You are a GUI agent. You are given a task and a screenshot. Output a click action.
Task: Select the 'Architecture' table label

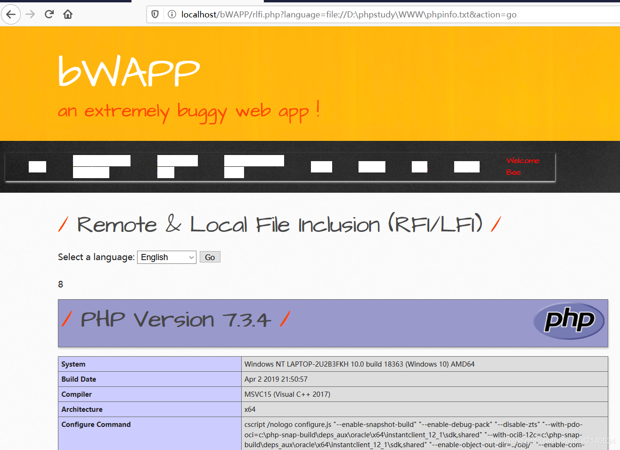pyautogui.click(x=82, y=409)
